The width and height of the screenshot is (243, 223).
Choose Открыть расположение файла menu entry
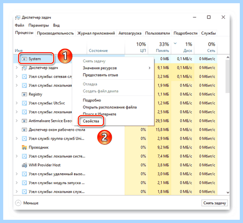click(110, 107)
